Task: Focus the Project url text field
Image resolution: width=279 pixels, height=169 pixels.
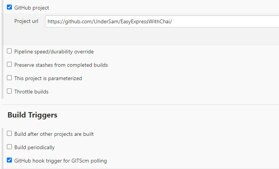Action: tap(162, 21)
